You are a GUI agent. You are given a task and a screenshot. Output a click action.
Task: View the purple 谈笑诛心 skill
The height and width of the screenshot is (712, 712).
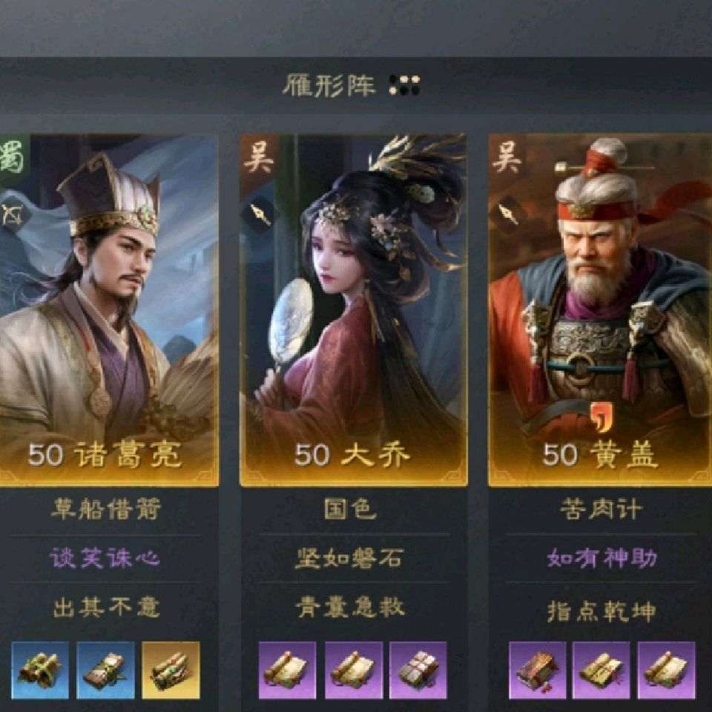(x=105, y=558)
